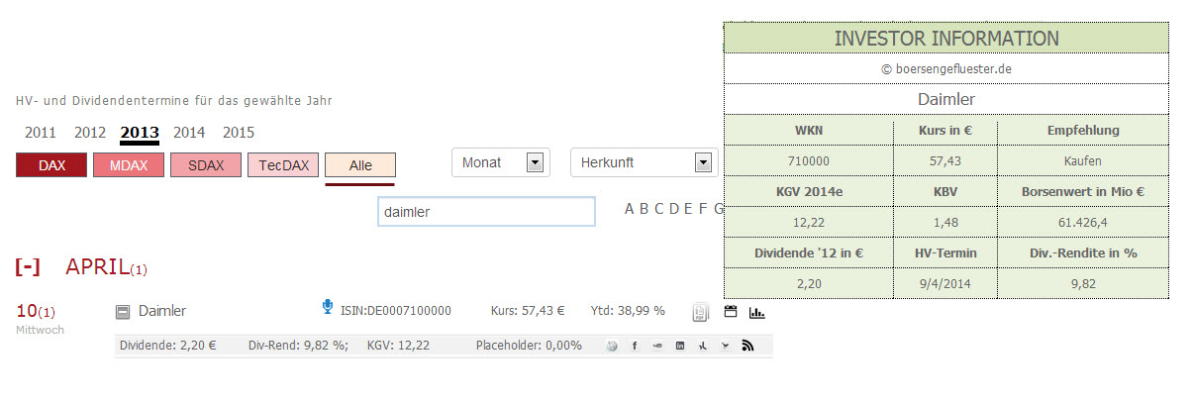Open the RSS feed icon
1193x405 pixels.
tap(748, 346)
